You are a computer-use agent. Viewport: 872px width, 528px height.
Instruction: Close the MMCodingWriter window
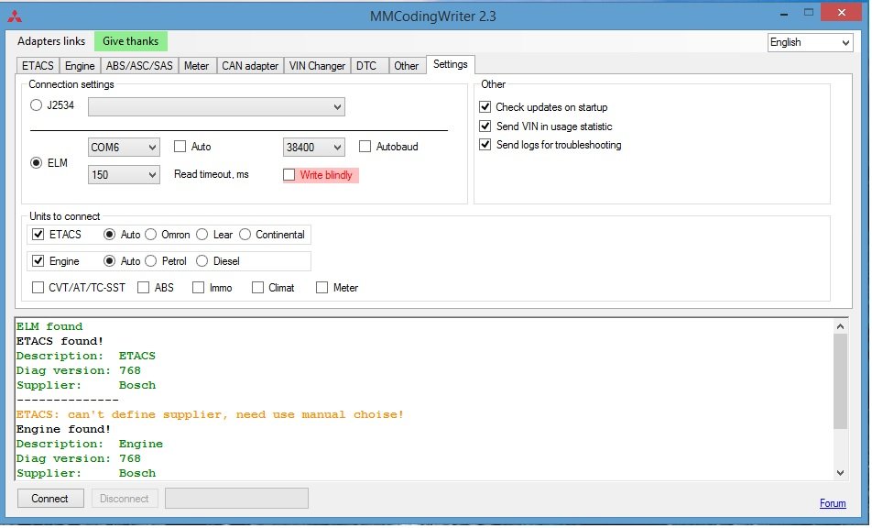pos(842,13)
